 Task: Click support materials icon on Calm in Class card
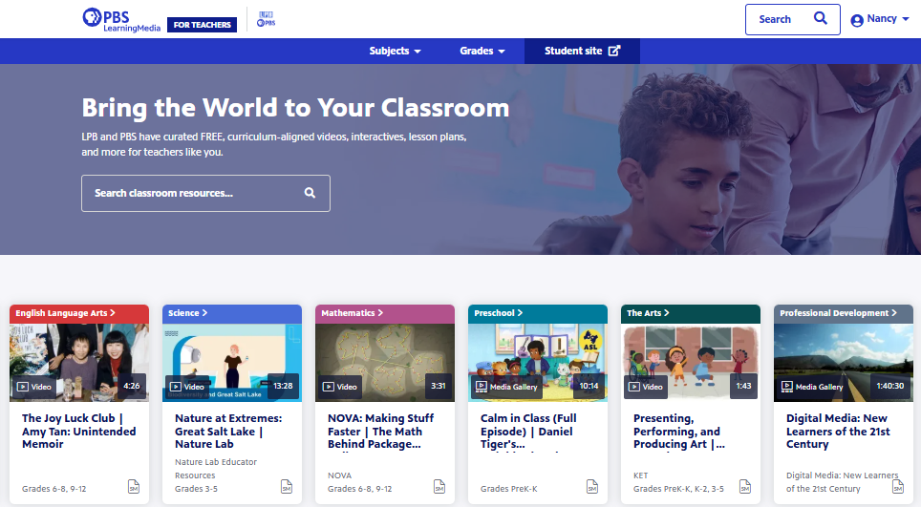[592, 486]
